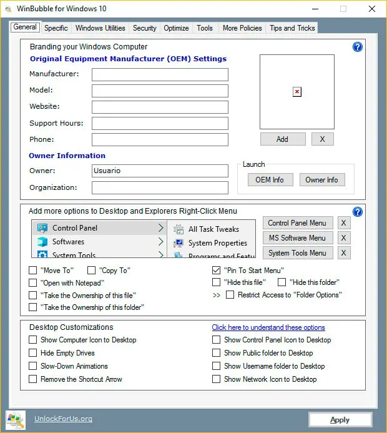Image resolution: width=387 pixels, height=433 pixels.
Task: Enable Hide Empty Drives
Action: click(x=33, y=352)
